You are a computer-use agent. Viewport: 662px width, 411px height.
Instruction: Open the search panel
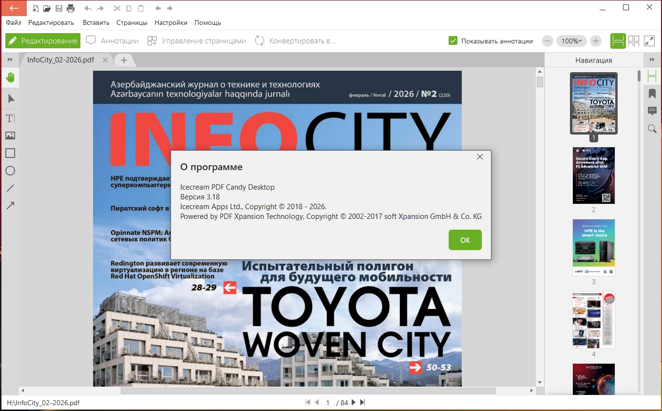click(652, 129)
